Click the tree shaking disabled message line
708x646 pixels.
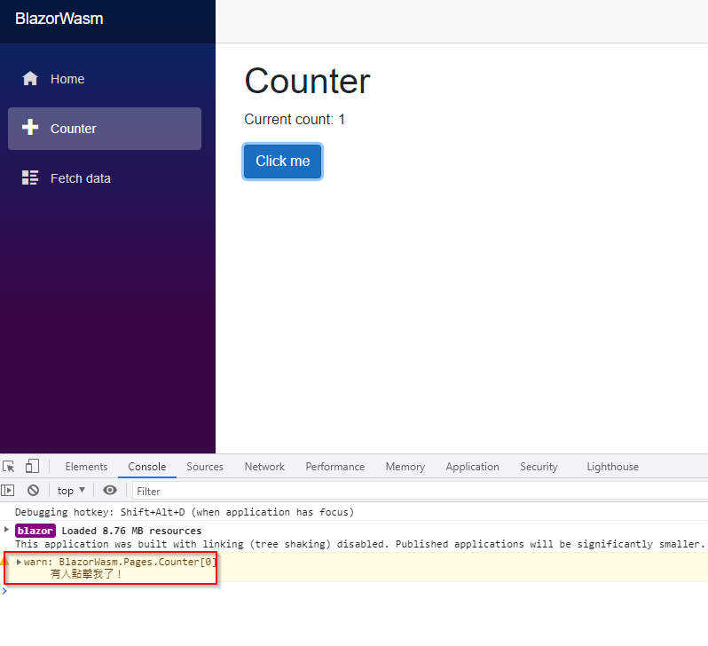pos(360,544)
